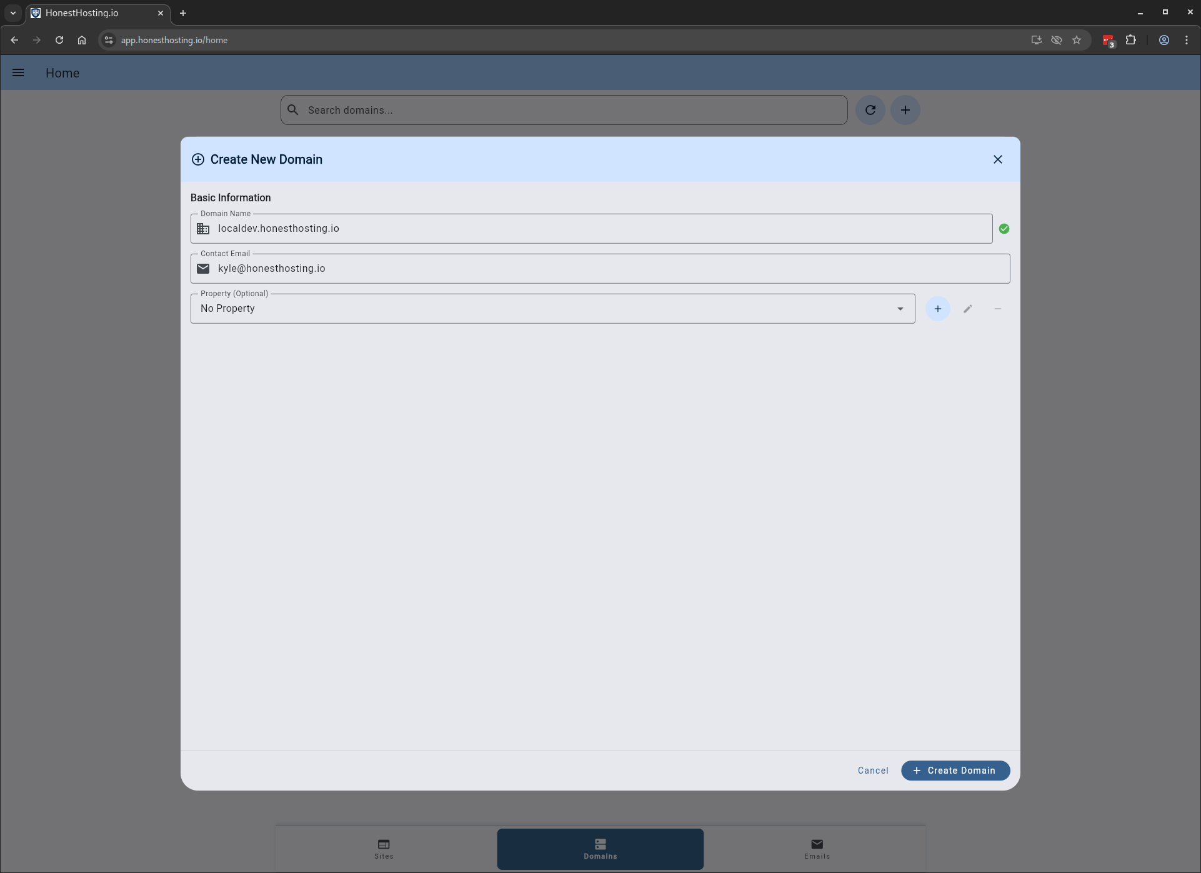Open browser tab search dropdown
The width and height of the screenshot is (1201, 873).
click(x=12, y=12)
